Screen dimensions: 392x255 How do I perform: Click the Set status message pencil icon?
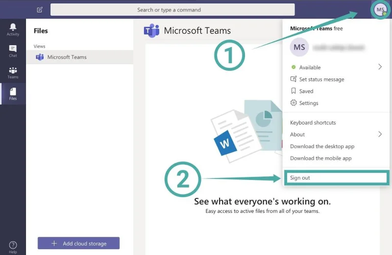[294, 79]
